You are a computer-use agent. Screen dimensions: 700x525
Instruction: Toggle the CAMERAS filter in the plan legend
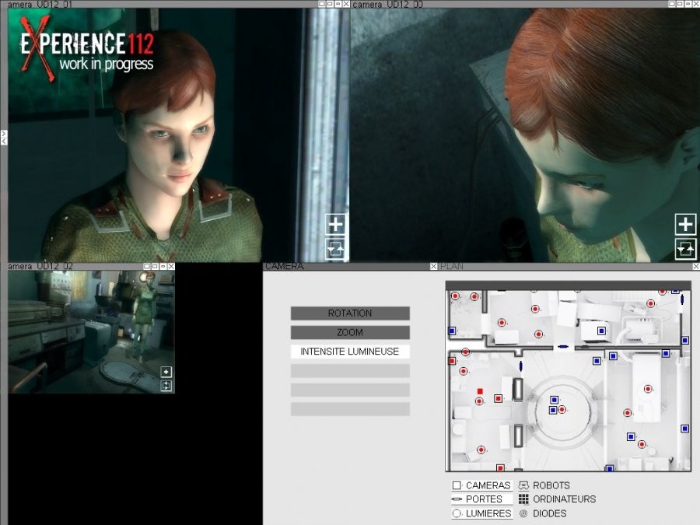pyautogui.click(x=481, y=485)
